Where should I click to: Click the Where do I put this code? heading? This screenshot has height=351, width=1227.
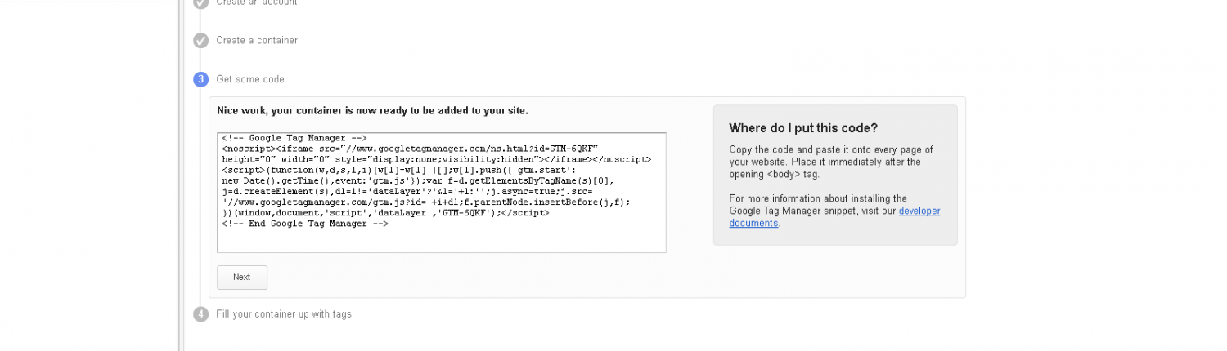coord(803,128)
